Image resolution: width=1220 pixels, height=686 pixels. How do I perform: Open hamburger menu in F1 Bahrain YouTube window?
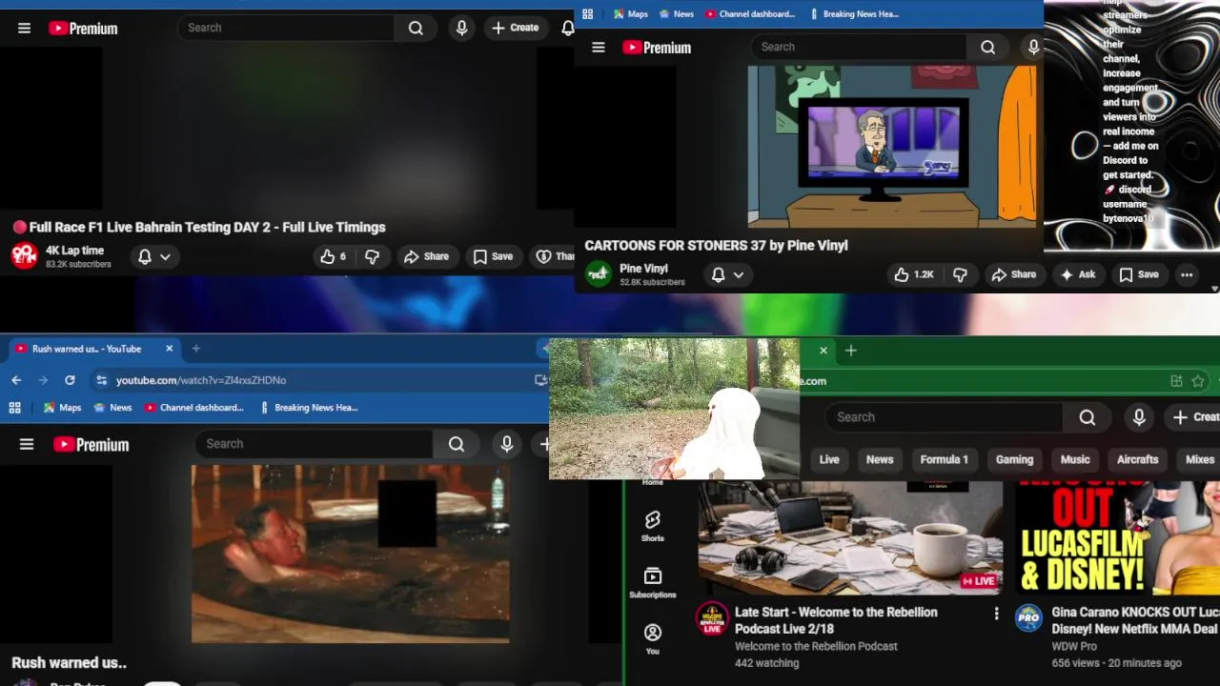click(25, 29)
